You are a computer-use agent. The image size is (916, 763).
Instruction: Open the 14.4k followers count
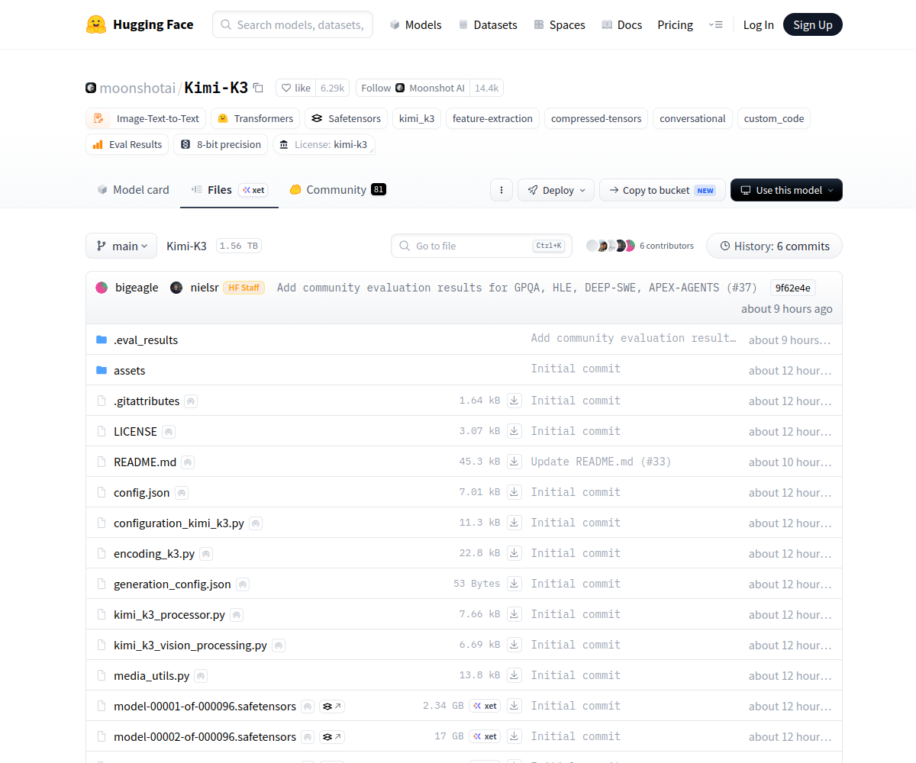tap(486, 88)
